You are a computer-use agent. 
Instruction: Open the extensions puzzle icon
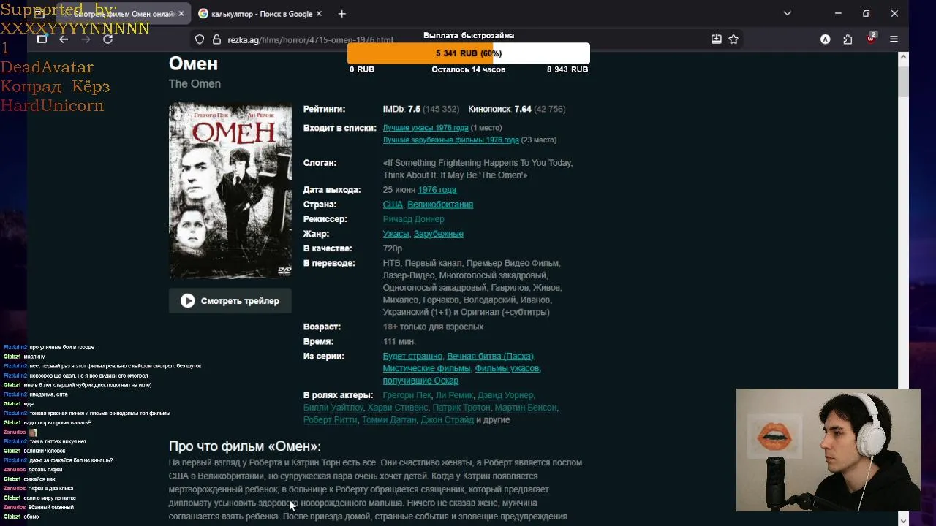coord(848,39)
